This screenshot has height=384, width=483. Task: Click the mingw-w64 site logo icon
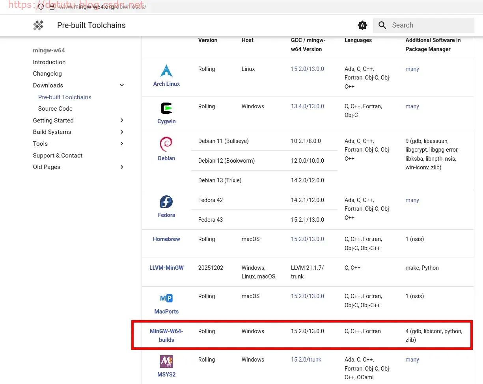[38, 25]
